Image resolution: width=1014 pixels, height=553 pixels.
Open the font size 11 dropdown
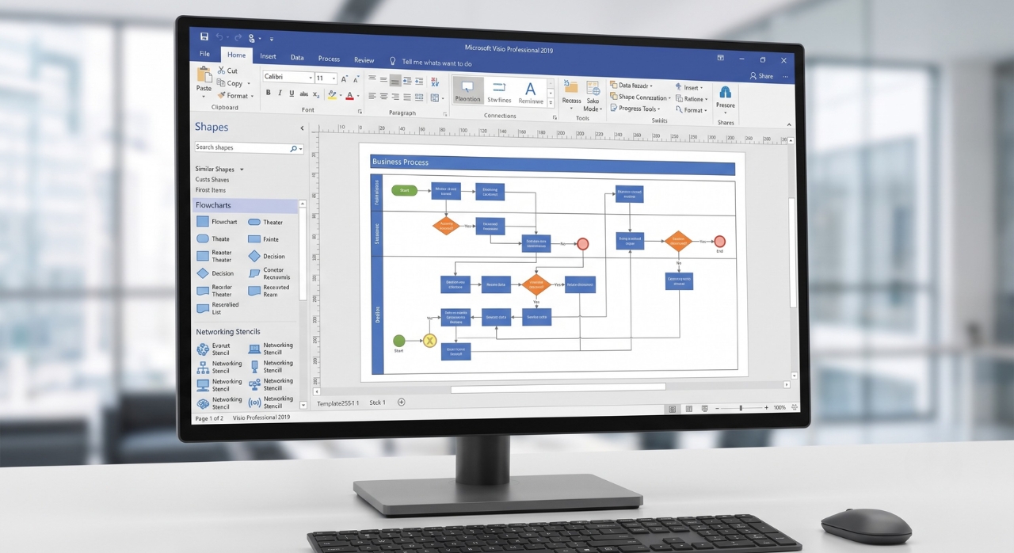coord(334,78)
